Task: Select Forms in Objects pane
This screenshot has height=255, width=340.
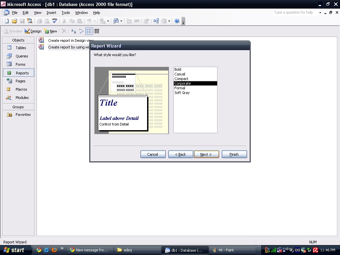Action: pyautogui.click(x=19, y=64)
